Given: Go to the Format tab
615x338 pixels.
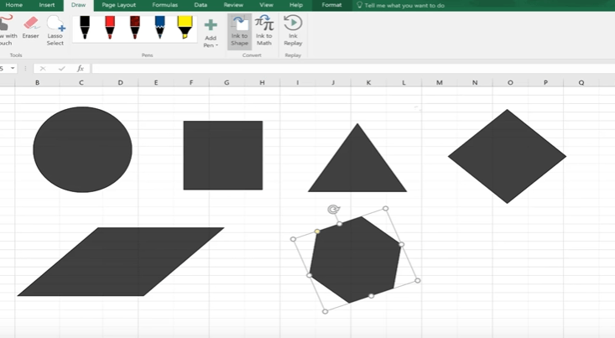Looking at the screenshot, I should click(x=331, y=5).
